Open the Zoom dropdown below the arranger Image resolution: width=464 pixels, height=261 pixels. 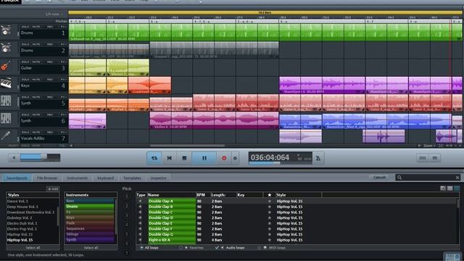[429, 146]
